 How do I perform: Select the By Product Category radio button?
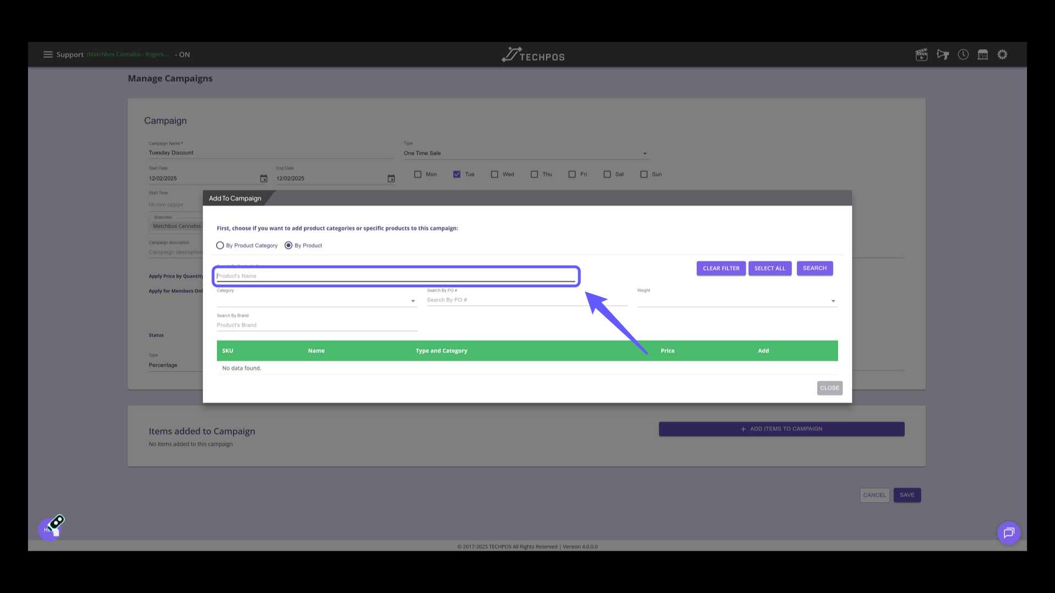tap(220, 245)
